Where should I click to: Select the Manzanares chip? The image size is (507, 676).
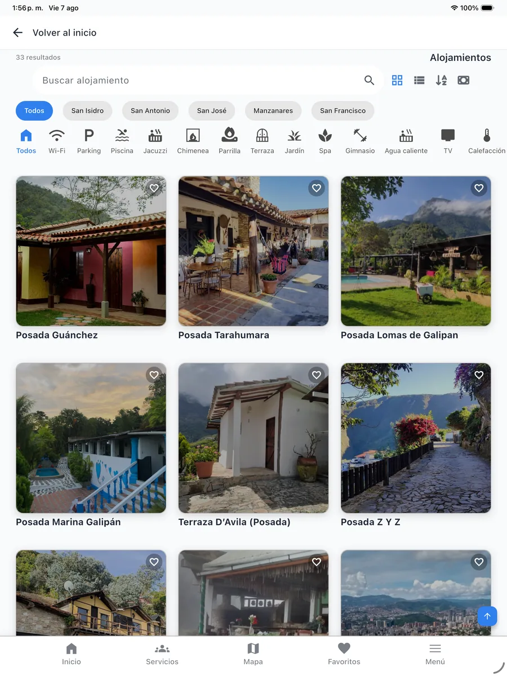coord(273,111)
